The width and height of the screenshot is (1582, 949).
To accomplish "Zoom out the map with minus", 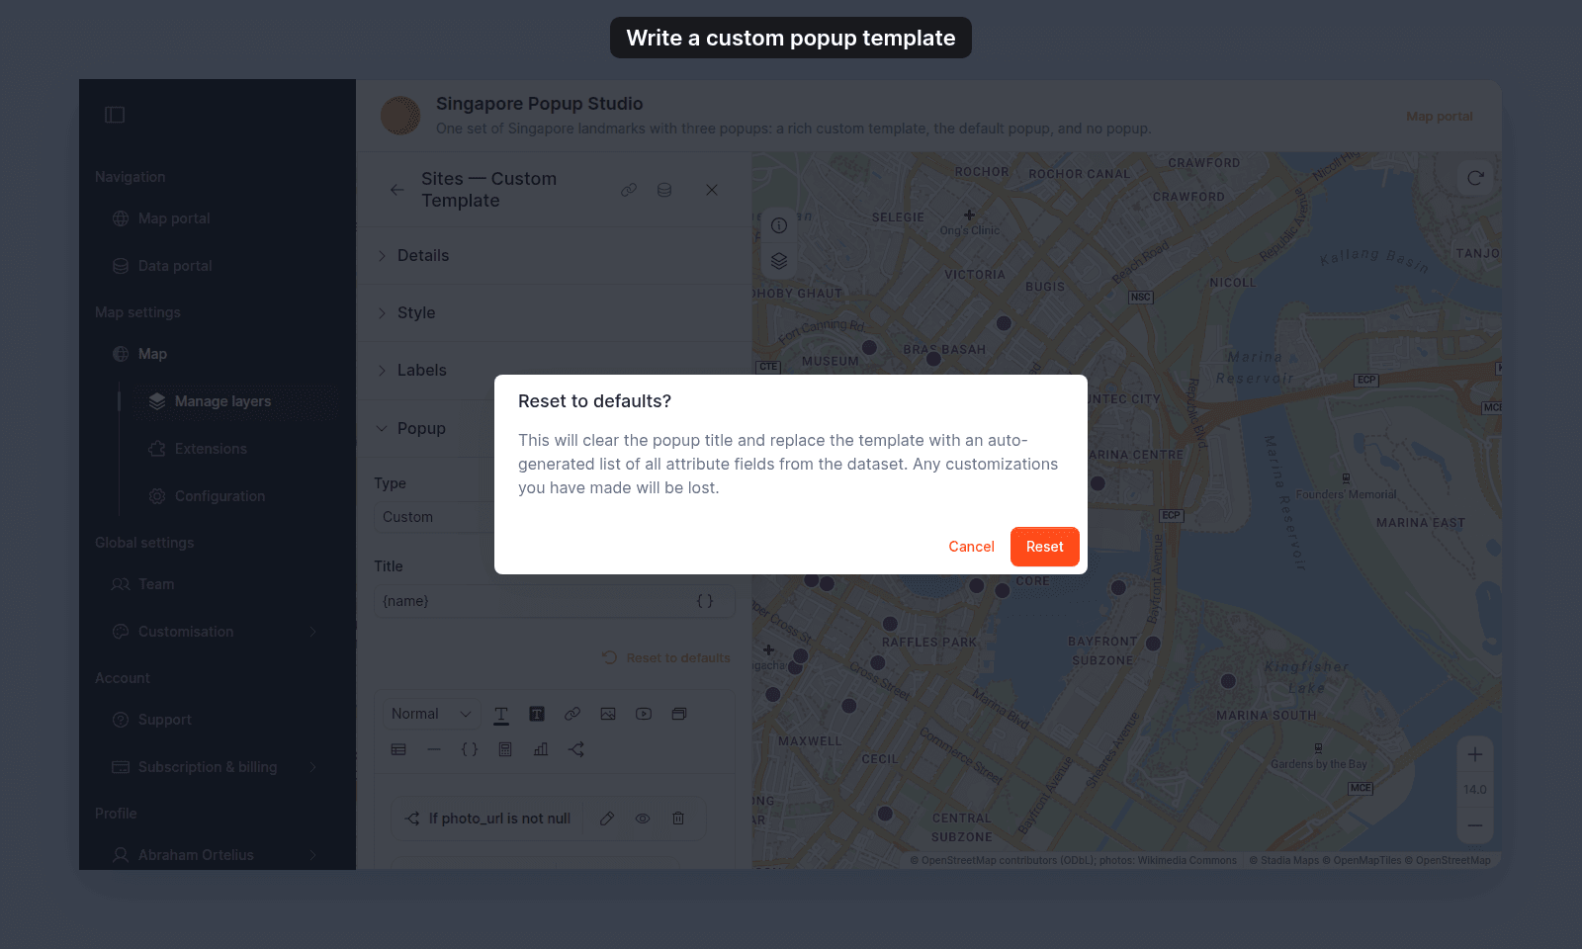I will pos(1475,825).
